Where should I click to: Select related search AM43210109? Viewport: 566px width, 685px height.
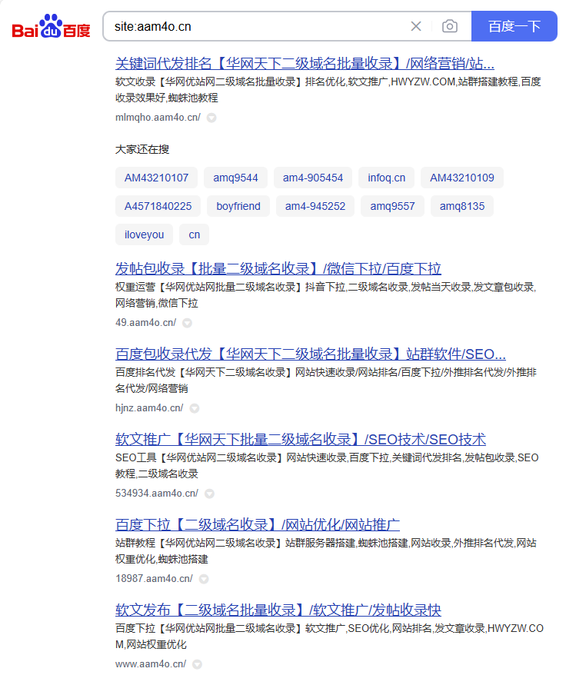coord(462,178)
